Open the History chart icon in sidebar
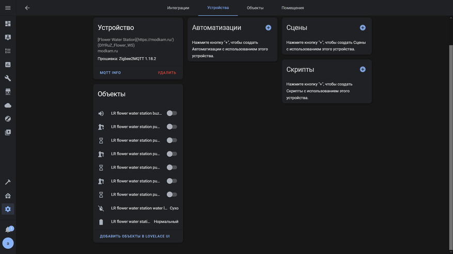This screenshot has width=453, height=254. click(8, 64)
